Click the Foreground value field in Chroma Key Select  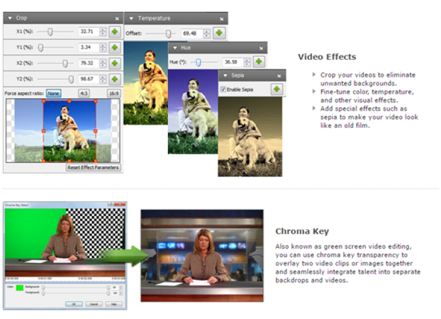115,293
